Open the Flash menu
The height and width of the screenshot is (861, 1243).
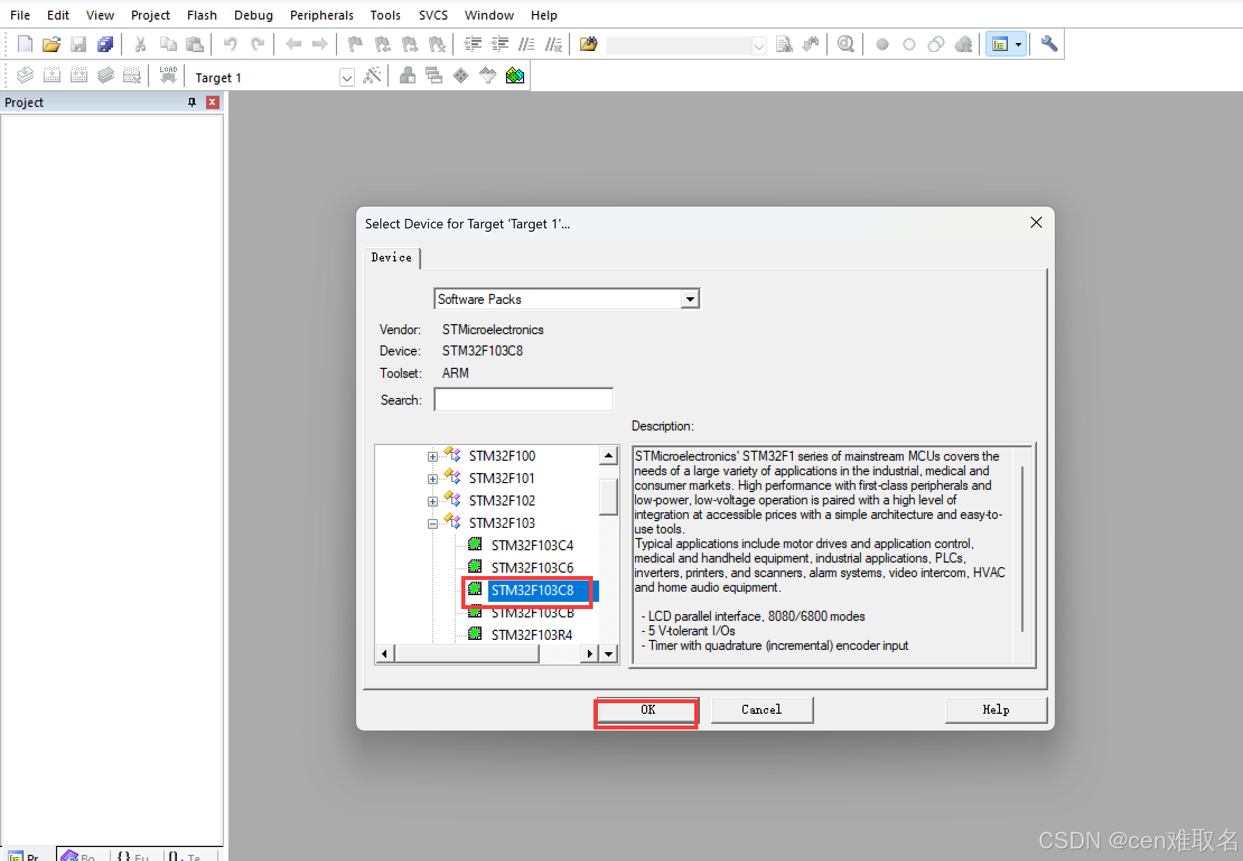pyautogui.click(x=202, y=15)
